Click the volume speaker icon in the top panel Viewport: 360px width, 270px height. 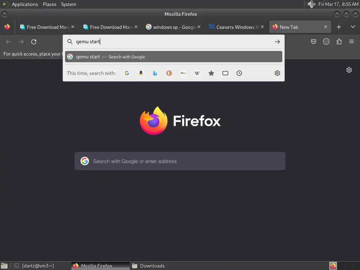(311, 4)
